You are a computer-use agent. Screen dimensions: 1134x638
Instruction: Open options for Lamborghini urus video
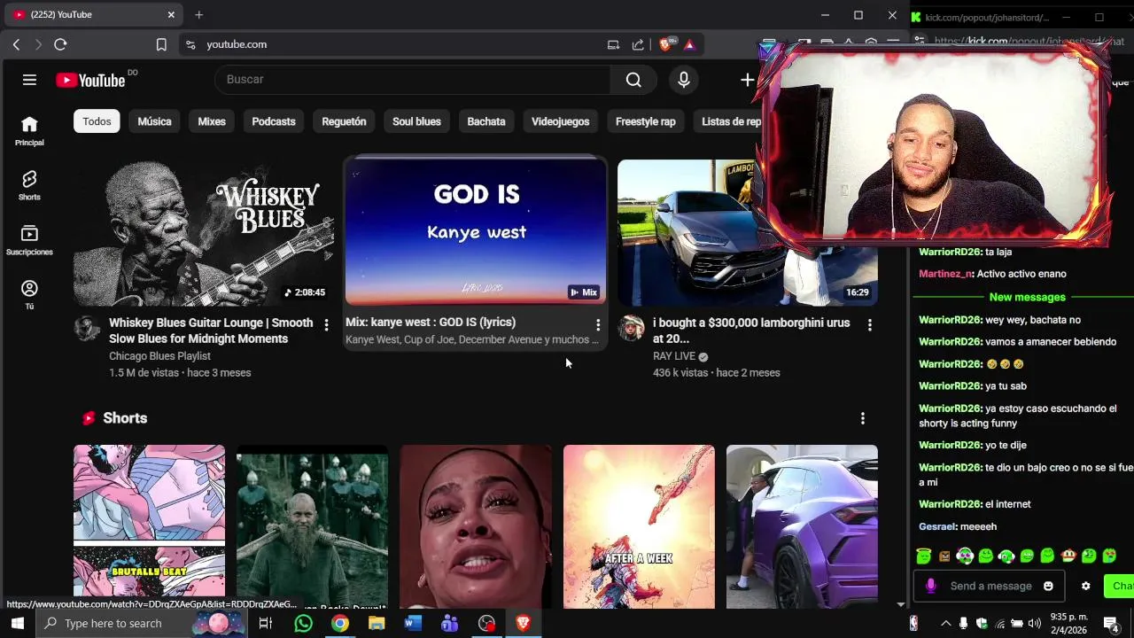869,325
